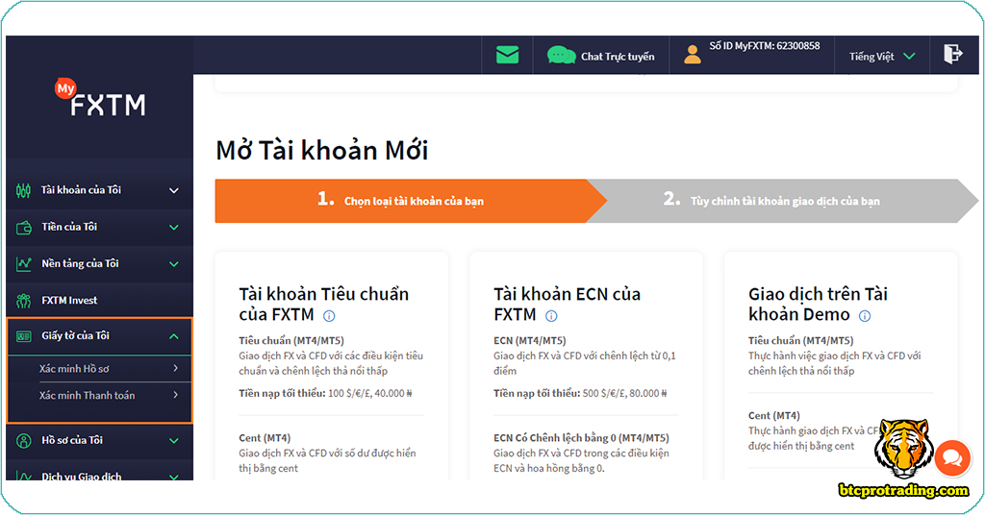985x515 pixels.
Task: Expand Hồ sơ của Tôi chevron
Action: click(174, 441)
